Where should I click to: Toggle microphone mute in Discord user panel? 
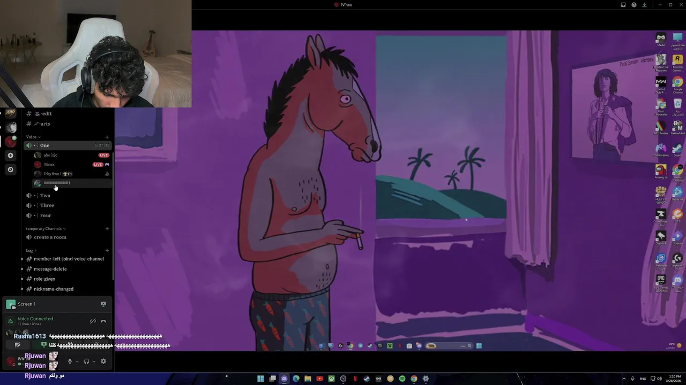70,361
